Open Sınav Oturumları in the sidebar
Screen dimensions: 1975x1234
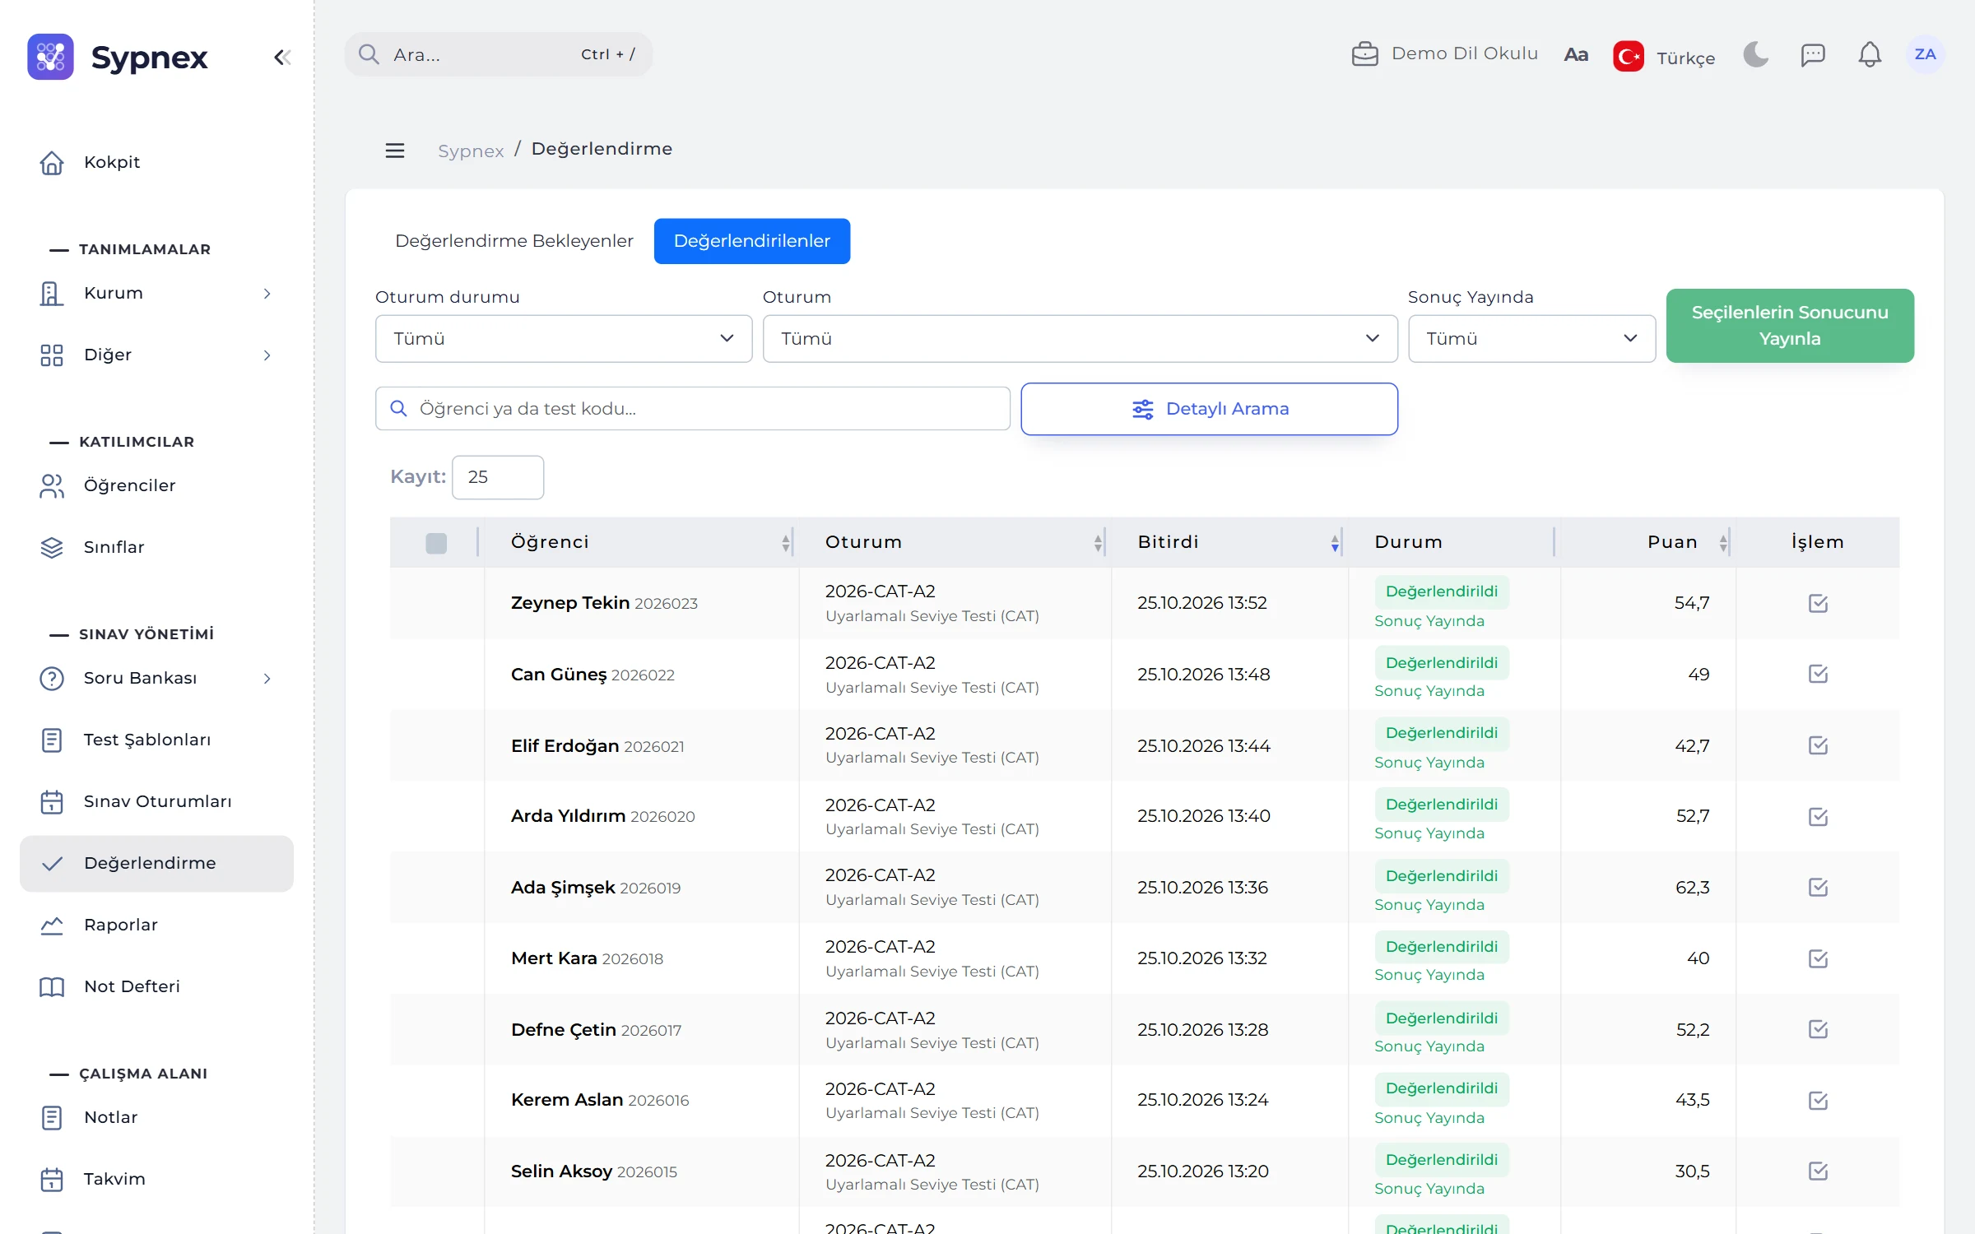tap(156, 801)
